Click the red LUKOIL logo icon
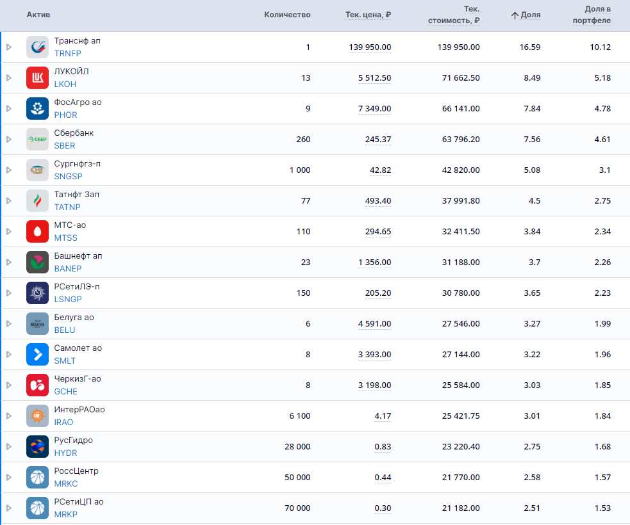 click(x=38, y=78)
